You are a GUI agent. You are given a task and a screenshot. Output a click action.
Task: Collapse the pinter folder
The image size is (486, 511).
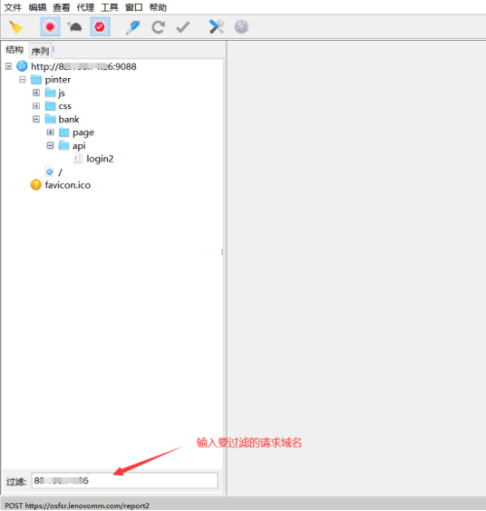tap(22, 80)
